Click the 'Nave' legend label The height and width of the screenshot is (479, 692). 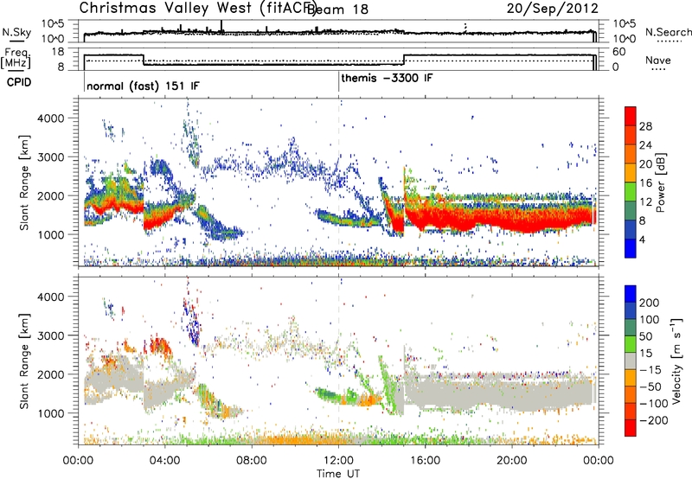point(658,61)
